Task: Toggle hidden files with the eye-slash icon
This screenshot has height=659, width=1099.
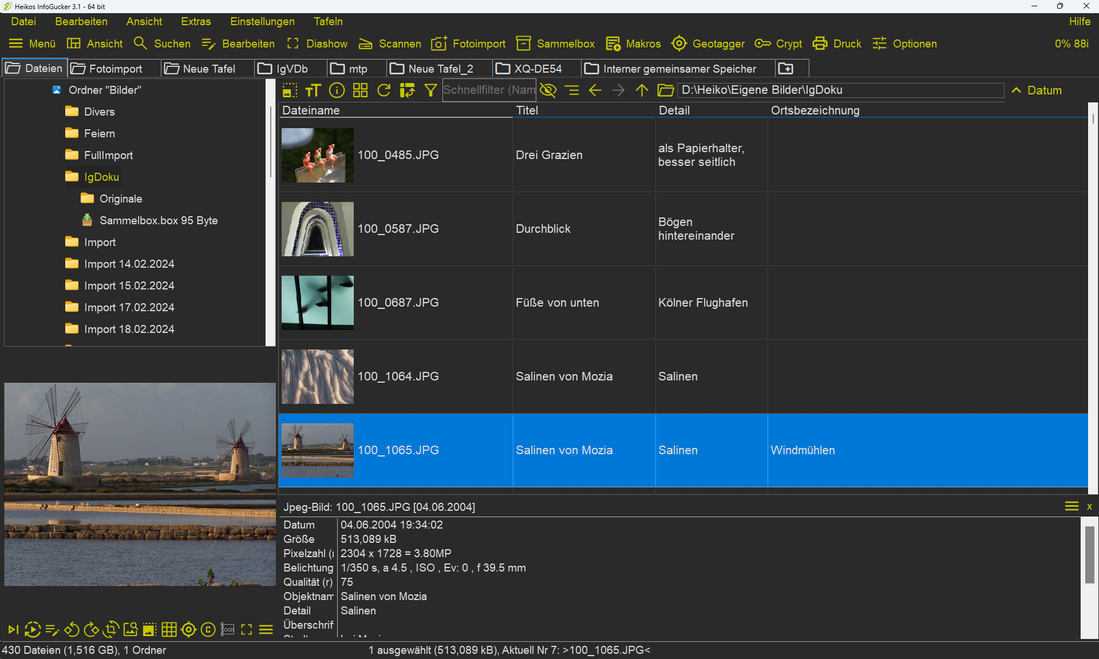Action: 548,90
